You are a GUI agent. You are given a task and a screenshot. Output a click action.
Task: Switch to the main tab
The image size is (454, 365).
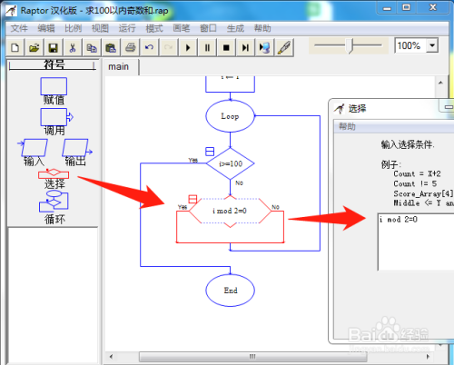pyautogui.click(x=118, y=66)
